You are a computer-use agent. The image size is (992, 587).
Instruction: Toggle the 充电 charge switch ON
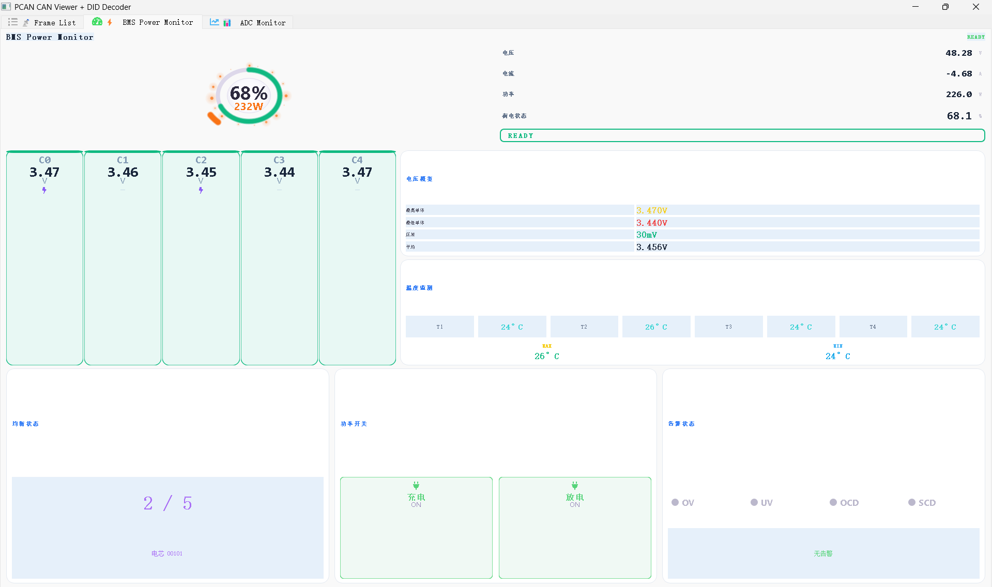416,528
